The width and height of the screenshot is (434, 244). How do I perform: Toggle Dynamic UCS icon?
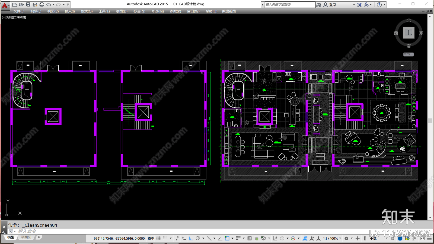pyautogui.click(x=275, y=239)
